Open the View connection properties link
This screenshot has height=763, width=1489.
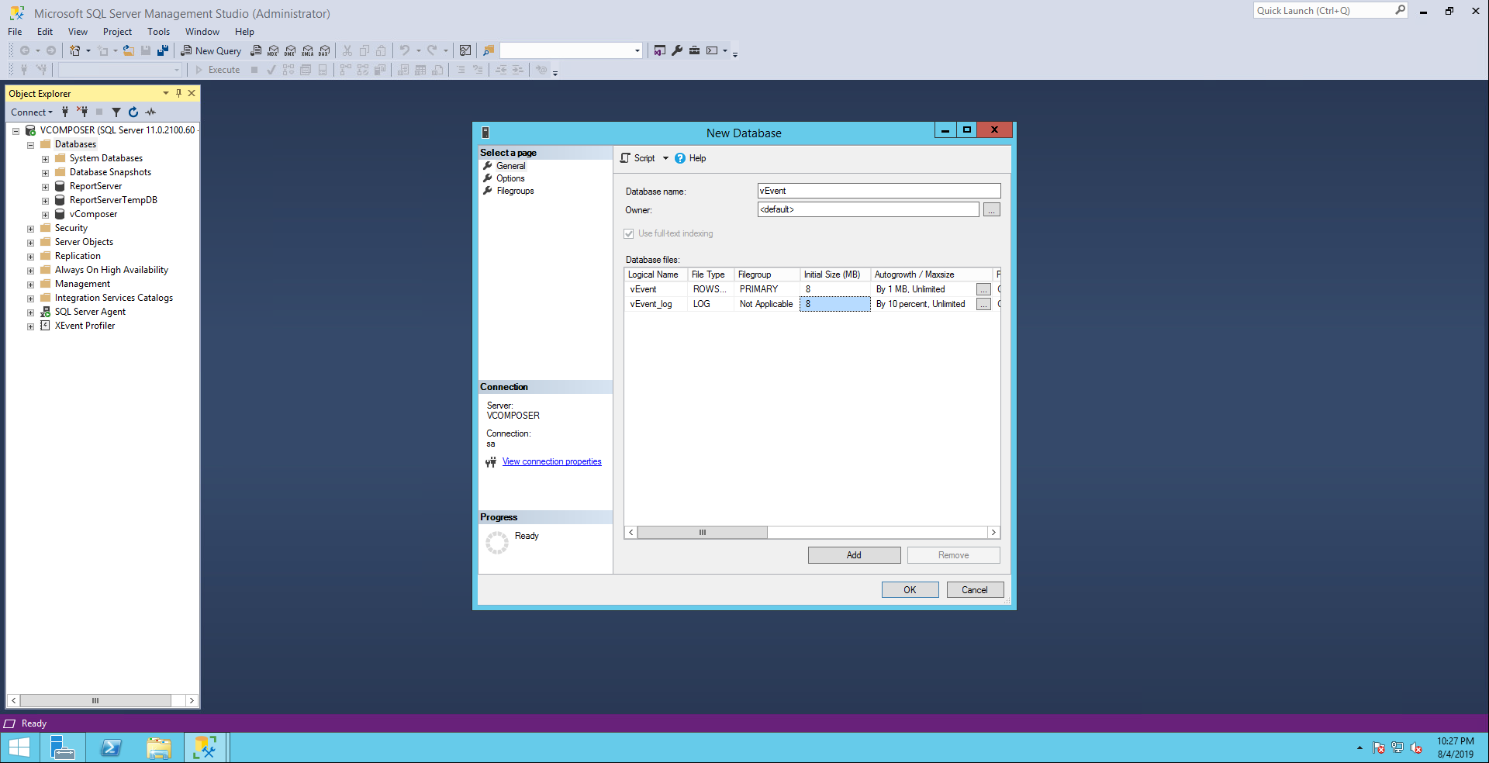pos(551,462)
